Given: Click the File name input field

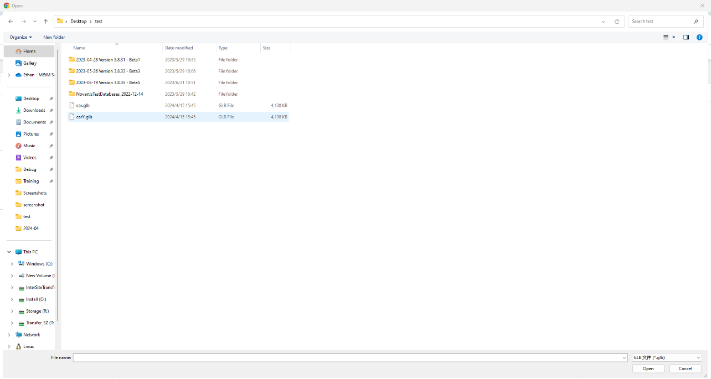Looking at the screenshot, I should [349, 357].
